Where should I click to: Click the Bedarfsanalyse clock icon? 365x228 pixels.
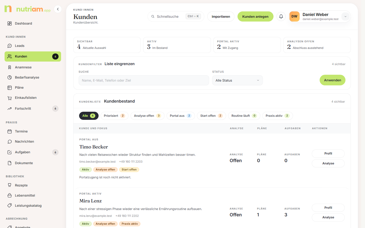[10, 78]
